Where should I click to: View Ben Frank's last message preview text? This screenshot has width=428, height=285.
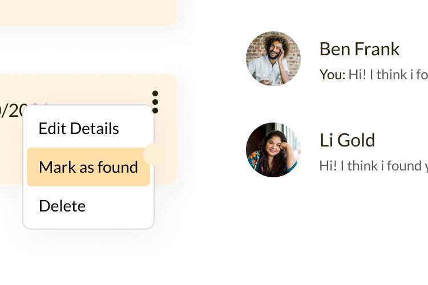pyautogui.click(x=388, y=75)
